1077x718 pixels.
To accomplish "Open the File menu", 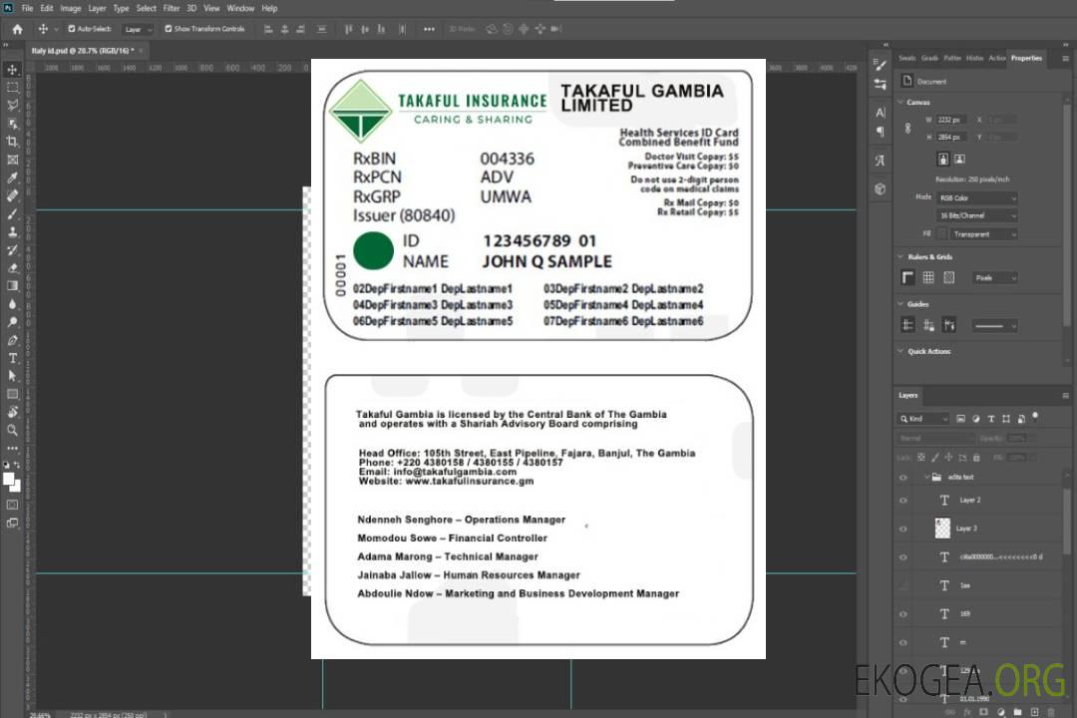I will pyautogui.click(x=28, y=8).
